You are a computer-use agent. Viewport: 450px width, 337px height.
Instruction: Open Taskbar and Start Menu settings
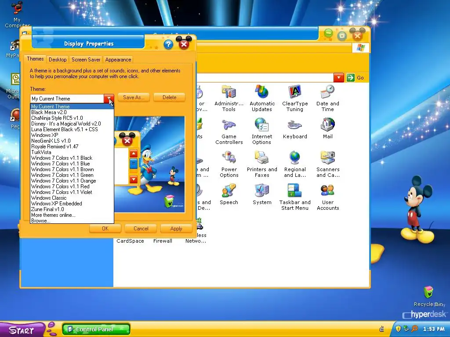[295, 197]
